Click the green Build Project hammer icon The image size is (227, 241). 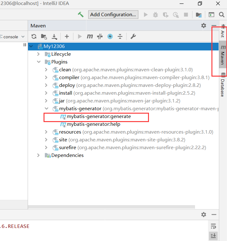(81, 15)
